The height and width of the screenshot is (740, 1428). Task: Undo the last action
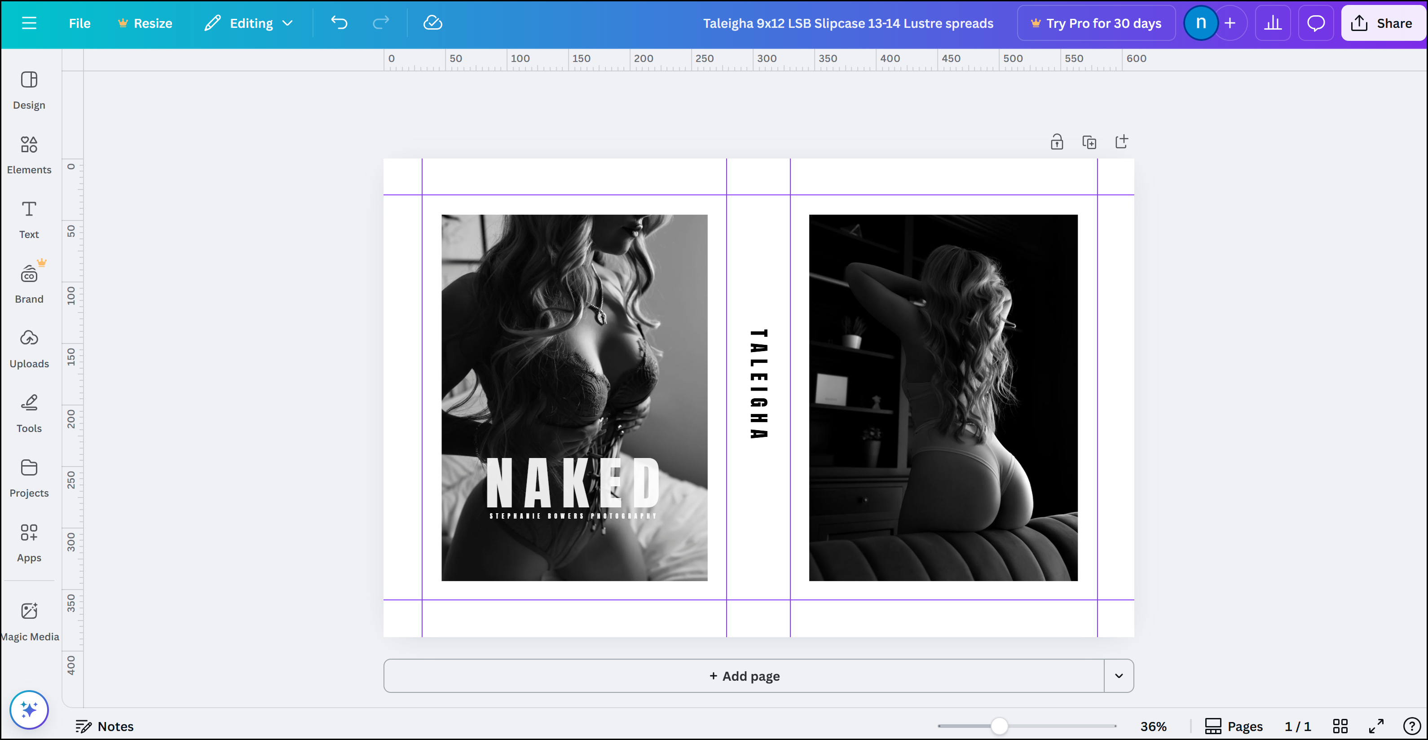click(339, 23)
